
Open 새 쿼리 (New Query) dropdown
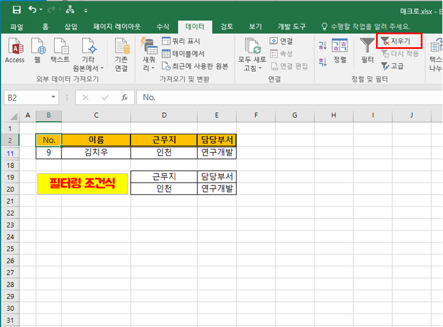point(148,54)
